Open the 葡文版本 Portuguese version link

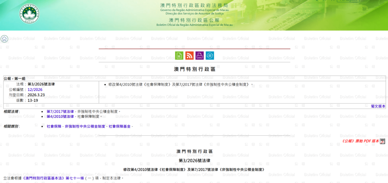click(x=378, y=106)
